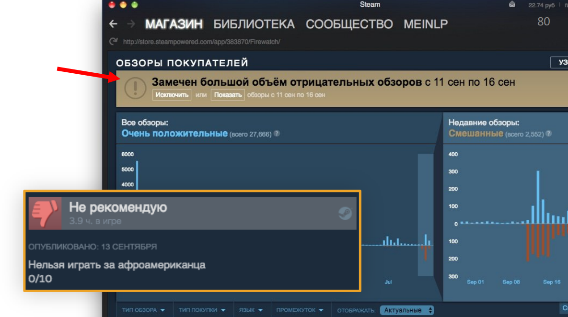Open the ТИП ОБЗОРА filter dropdown

pos(144,310)
